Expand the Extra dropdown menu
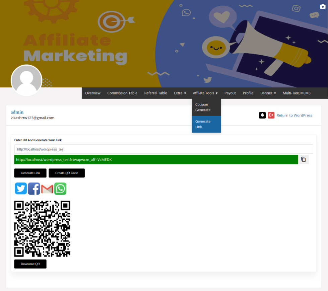This screenshot has height=291, width=328. [x=180, y=93]
